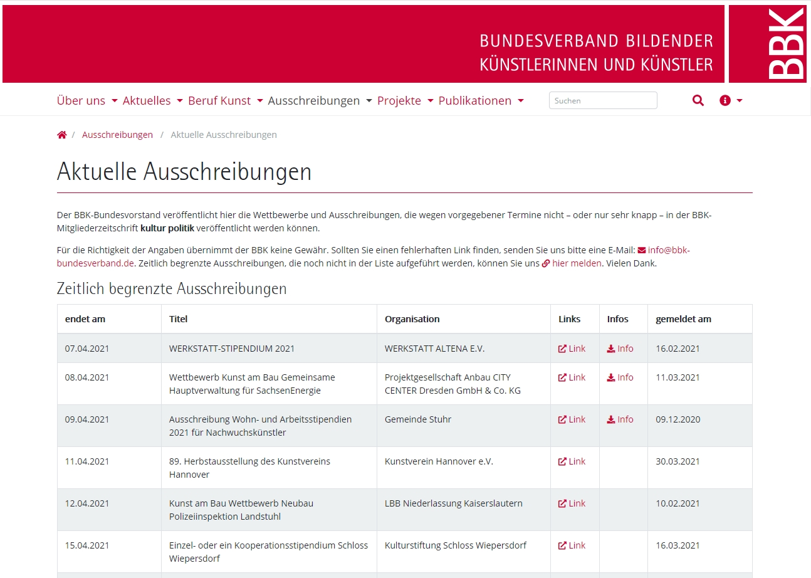Click the 'Zeitlich begrenzte Ausschreibungen' heading
This screenshot has width=811, height=578.
point(172,288)
